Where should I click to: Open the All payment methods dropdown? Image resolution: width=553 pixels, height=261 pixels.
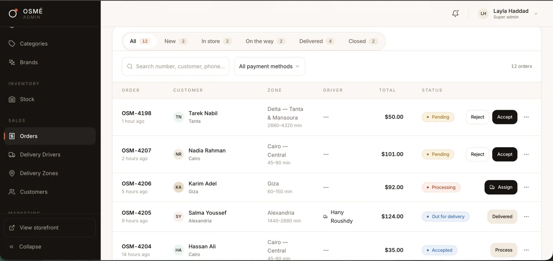[x=270, y=66]
